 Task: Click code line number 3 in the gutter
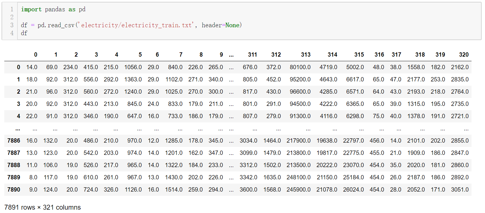pos(12,25)
